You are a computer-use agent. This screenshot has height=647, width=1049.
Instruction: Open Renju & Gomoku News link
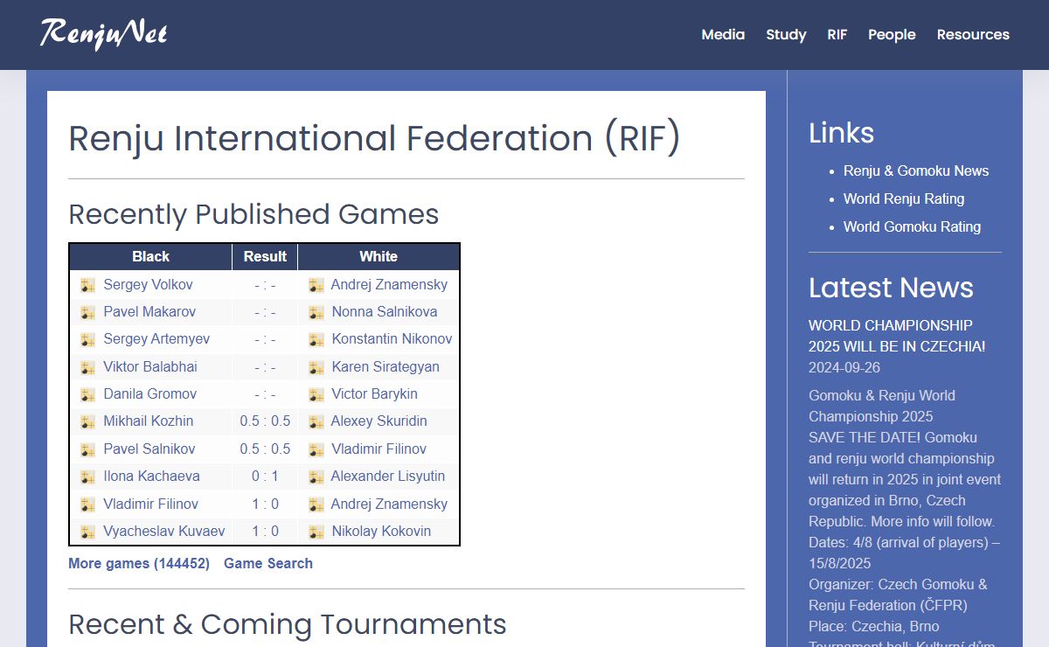(x=916, y=170)
